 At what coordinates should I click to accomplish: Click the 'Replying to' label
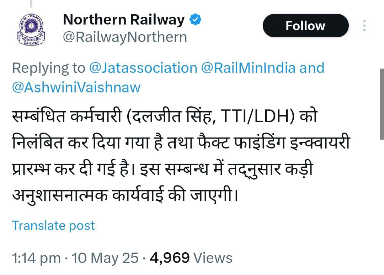pos(48,68)
